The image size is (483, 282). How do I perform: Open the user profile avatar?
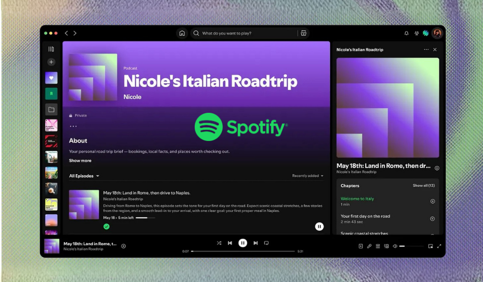coord(437,33)
